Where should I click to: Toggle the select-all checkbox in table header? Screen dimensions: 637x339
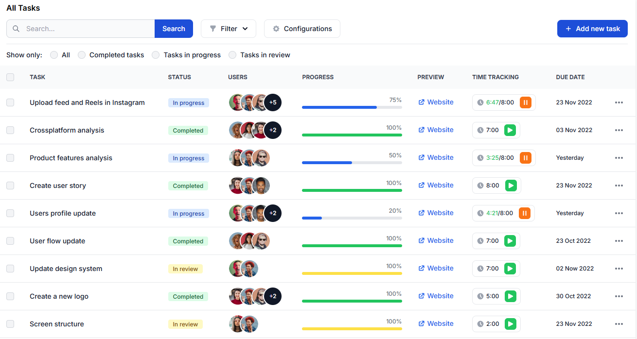pyautogui.click(x=10, y=77)
